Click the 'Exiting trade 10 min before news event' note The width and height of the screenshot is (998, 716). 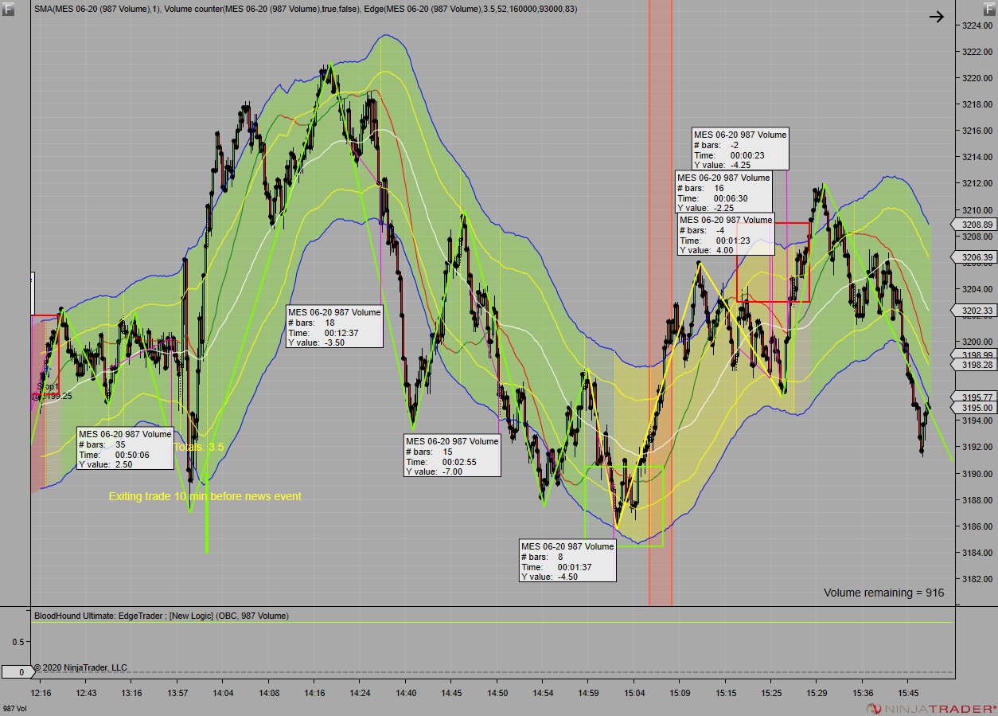click(x=205, y=496)
